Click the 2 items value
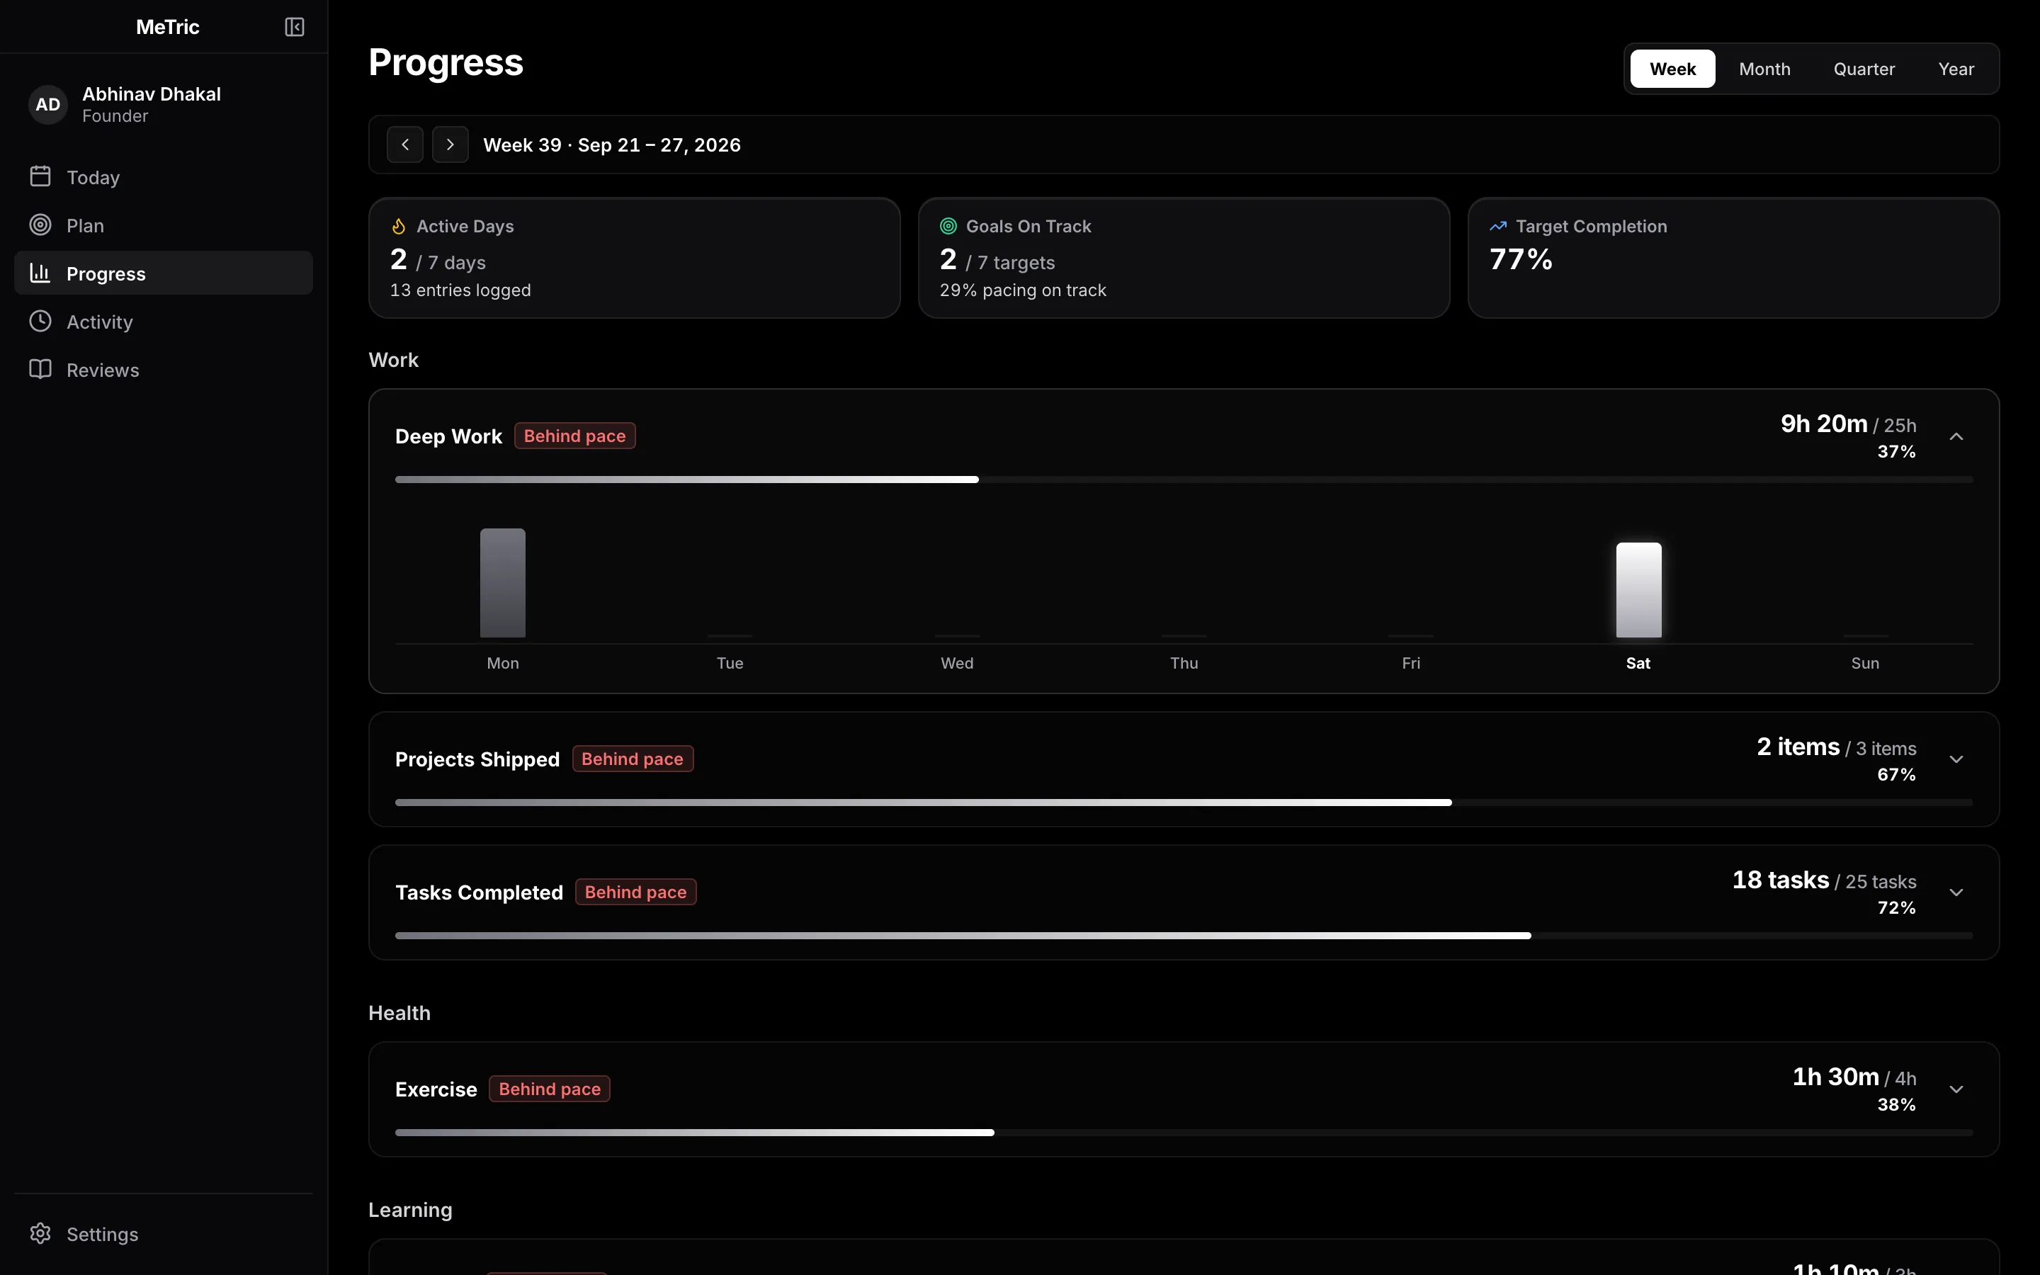 point(1798,747)
